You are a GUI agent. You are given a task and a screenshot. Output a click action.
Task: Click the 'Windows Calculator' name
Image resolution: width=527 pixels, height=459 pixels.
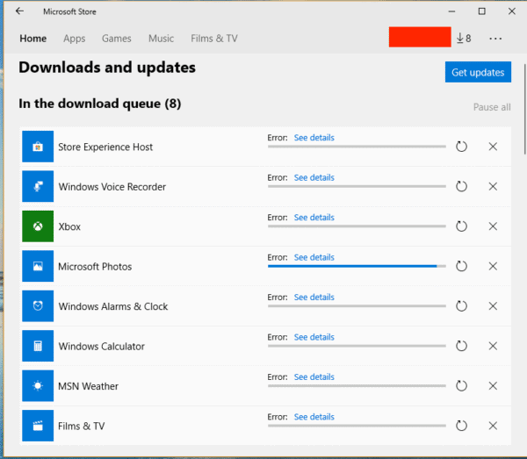[102, 346]
